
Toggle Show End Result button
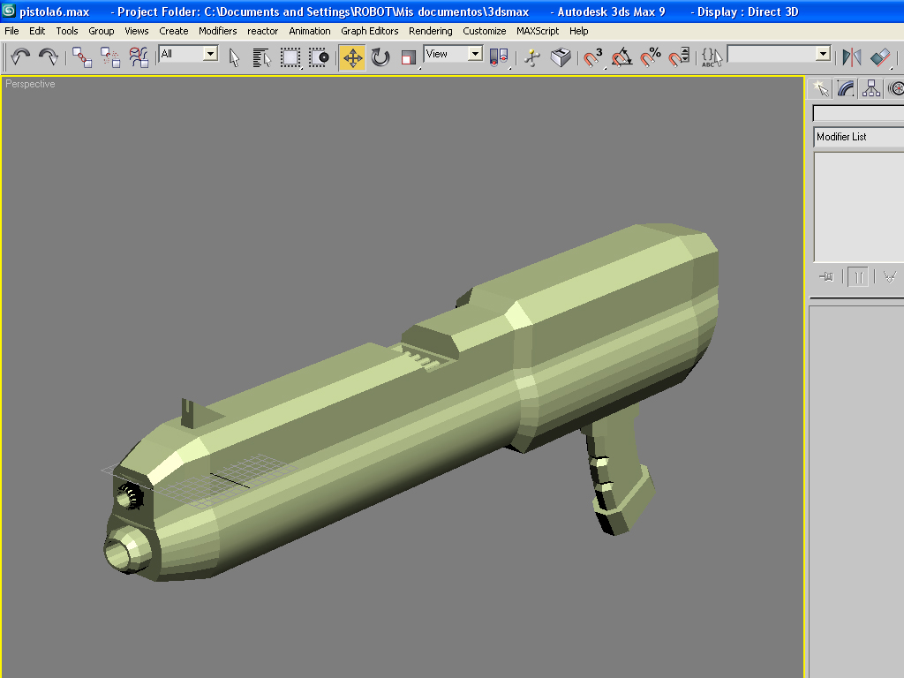pos(858,277)
